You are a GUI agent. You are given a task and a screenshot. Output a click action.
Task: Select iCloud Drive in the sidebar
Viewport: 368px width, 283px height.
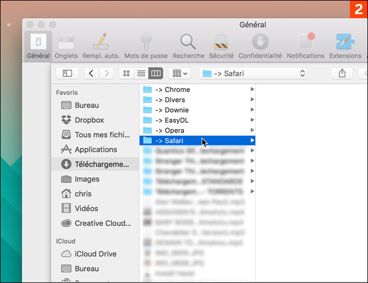click(x=95, y=254)
